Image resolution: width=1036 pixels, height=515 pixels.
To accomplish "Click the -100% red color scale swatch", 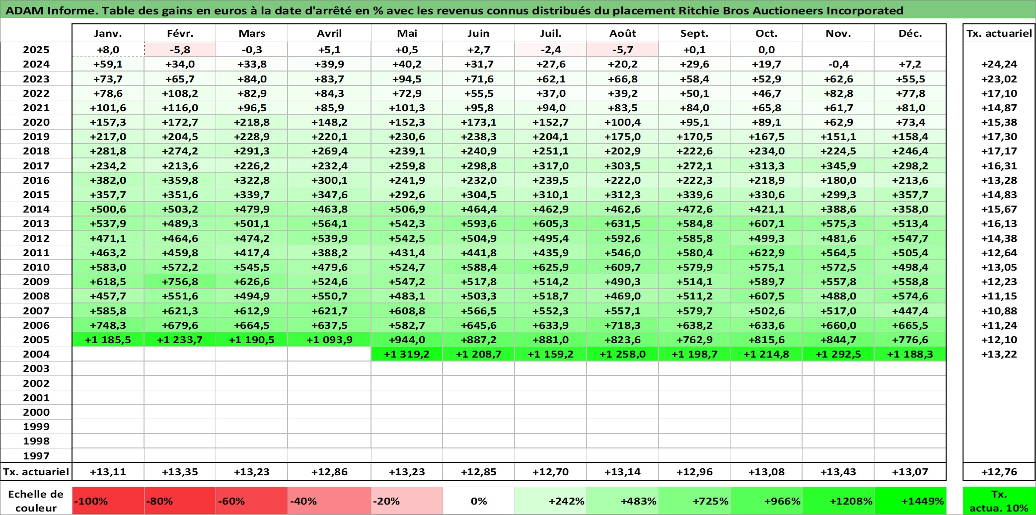I will coord(108,501).
